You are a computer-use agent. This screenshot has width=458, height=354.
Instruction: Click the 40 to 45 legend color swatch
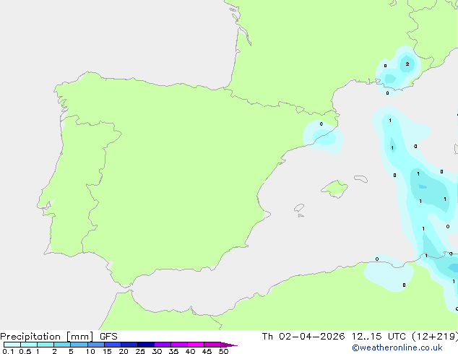coord(196,345)
